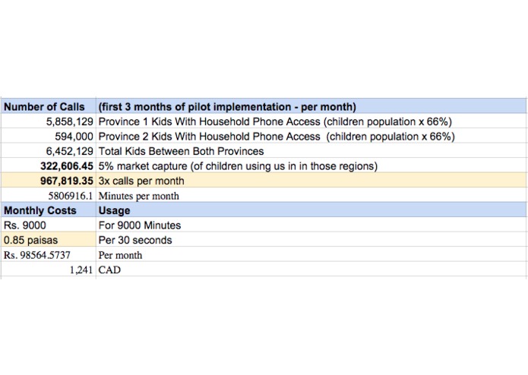Click the 1,241 CAD value cell
The image size is (528, 375).
coord(49,269)
